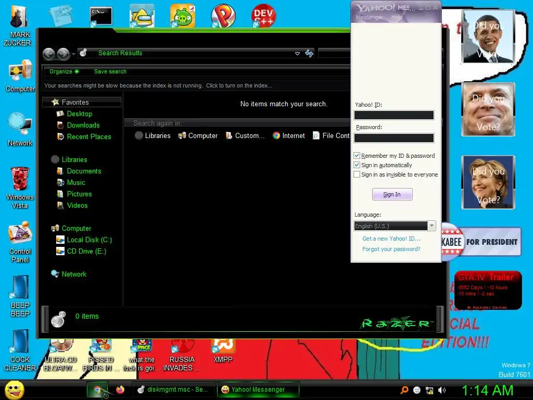The image size is (533, 400).
Task: Click Forgot your password link
Action: (391, 249)
